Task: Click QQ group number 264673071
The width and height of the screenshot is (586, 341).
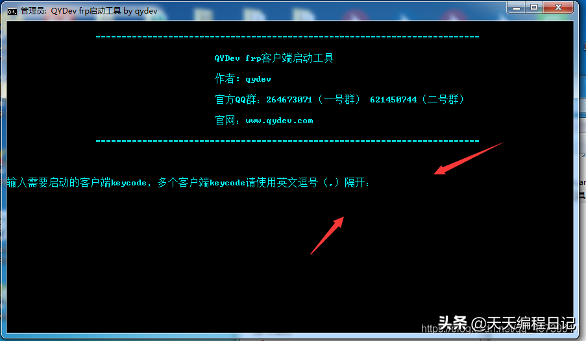Action: [x=289, y=100]
